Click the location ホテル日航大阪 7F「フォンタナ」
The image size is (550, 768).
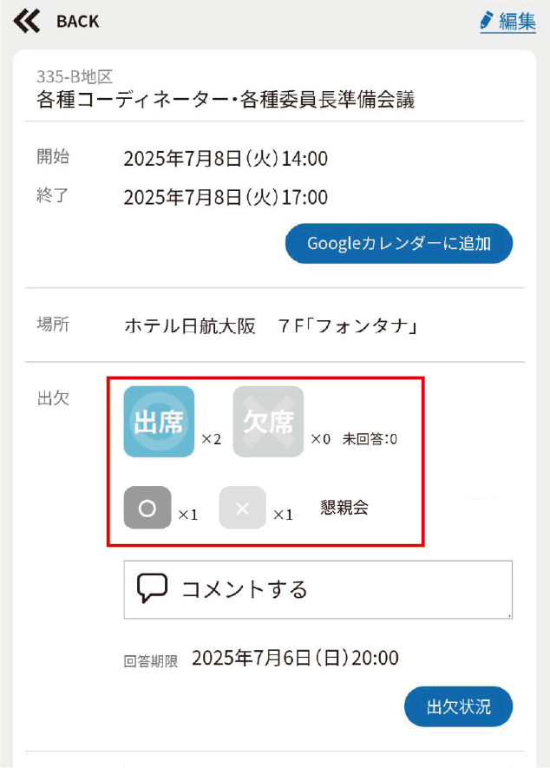point(272,326)
